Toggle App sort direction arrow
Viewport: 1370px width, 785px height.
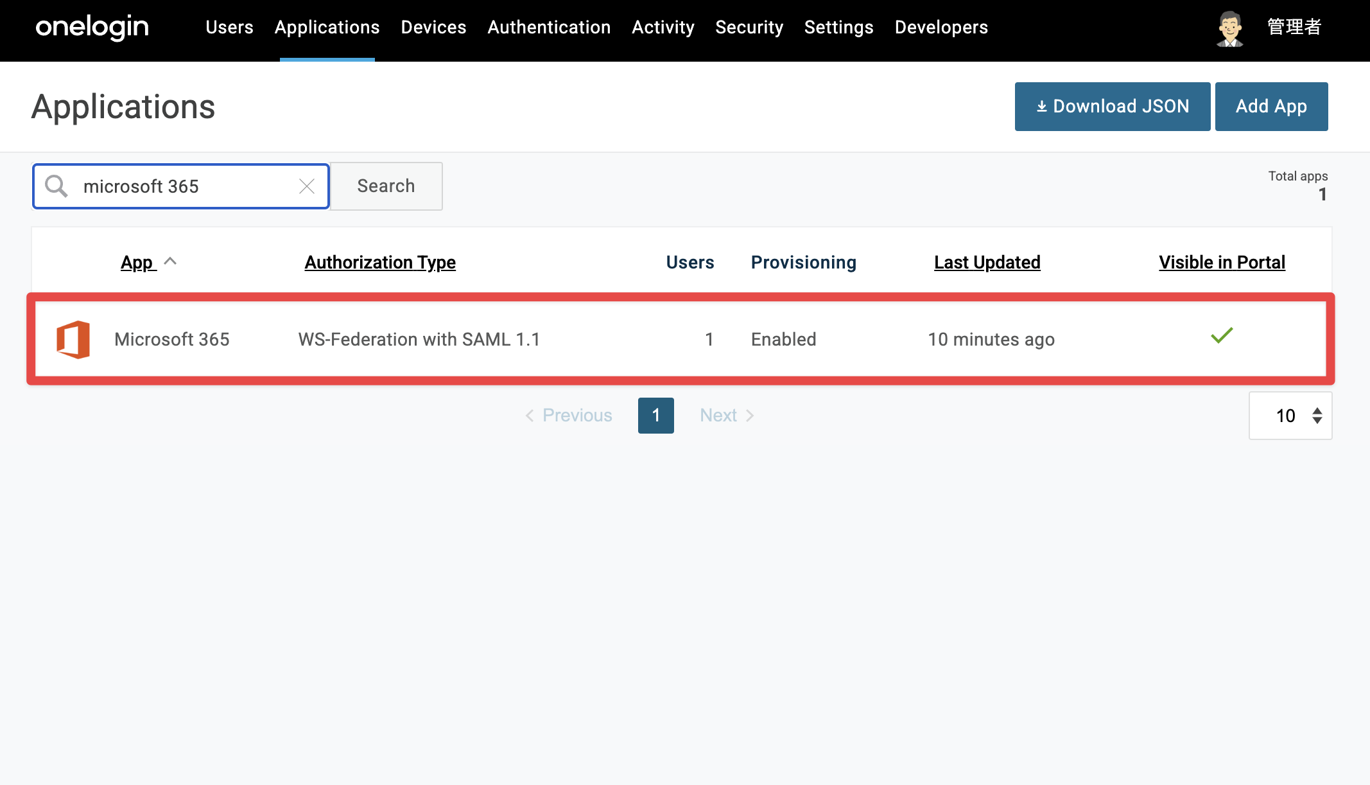point(170,261)
